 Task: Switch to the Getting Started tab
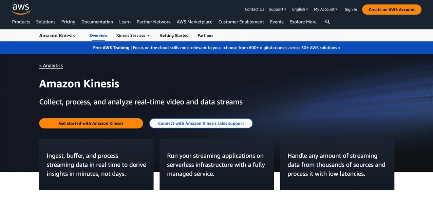(x=174, y=35)
